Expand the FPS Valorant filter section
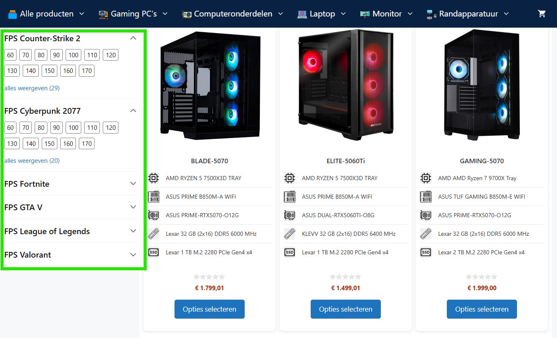 (70, 255)
